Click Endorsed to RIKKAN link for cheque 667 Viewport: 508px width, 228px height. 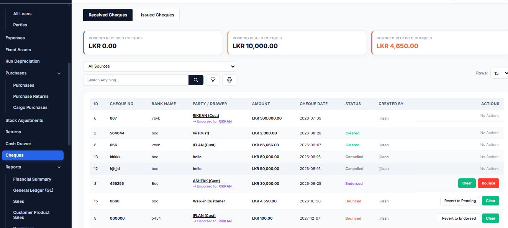pyautogui.click(x=225, y=121)
